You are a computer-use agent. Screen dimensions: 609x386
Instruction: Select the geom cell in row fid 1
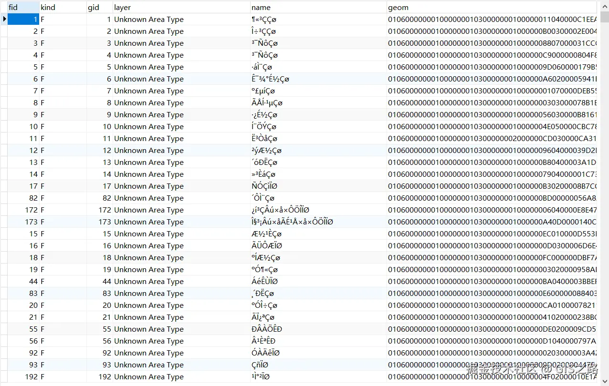pyautogui.click(x=492, y=19)
